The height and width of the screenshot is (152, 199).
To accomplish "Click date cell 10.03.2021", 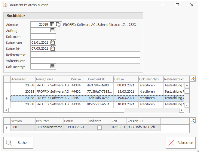I will [126, 104].
